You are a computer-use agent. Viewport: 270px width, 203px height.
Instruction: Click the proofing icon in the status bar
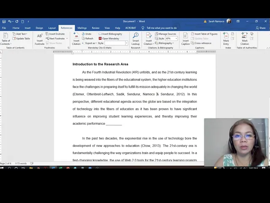point(32,163)
